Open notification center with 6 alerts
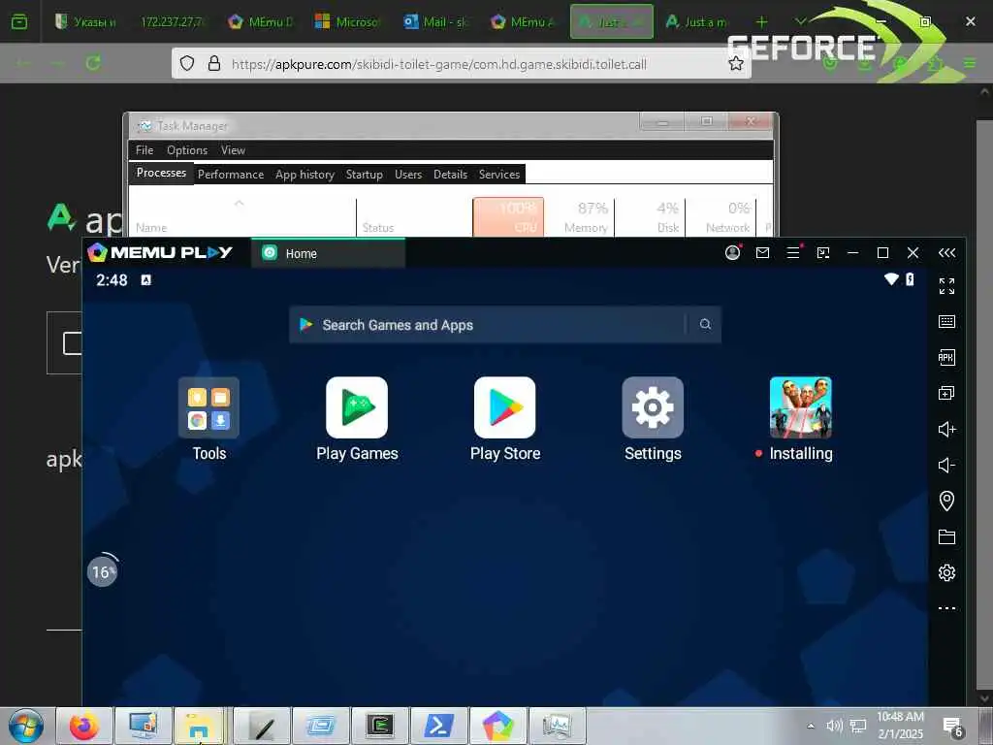This screenshot has height=745, width=993. tap(952, 728)
